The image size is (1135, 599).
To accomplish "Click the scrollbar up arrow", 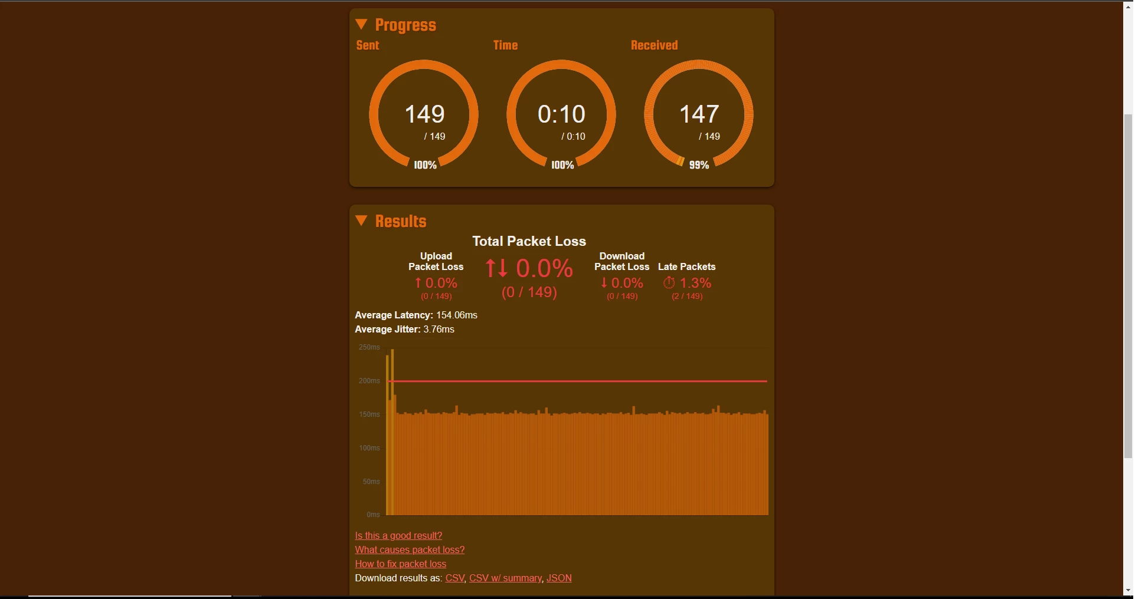I will 1128,6.
